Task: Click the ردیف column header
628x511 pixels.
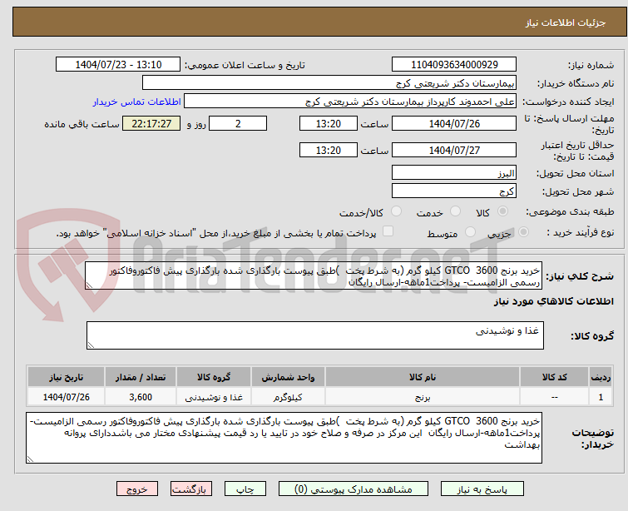Action: (x=601, y=377)
